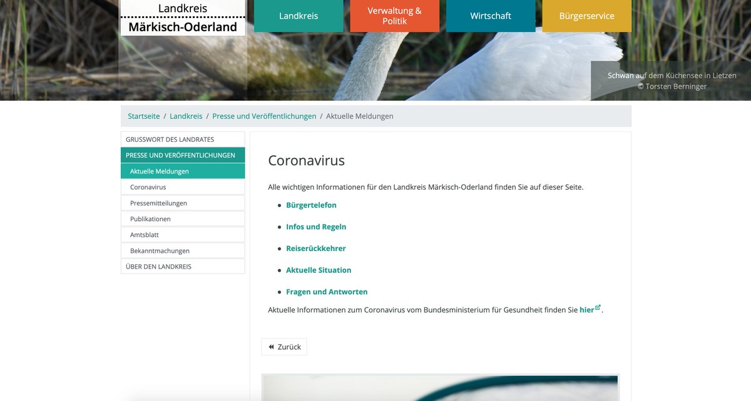Select Aktuelle Meldungen in the sidebar

pos(183,171)
